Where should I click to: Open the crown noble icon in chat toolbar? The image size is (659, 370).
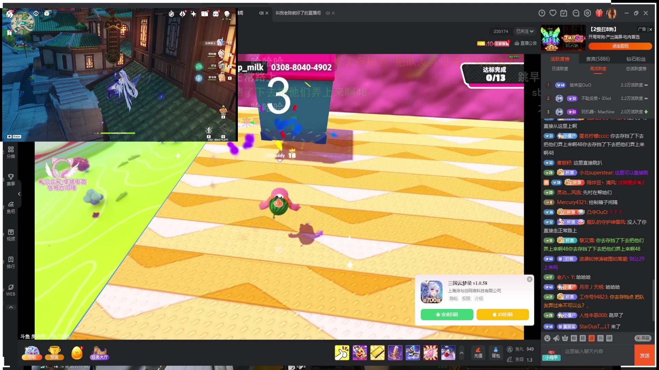pyautogui.click(x=565, y=338)
